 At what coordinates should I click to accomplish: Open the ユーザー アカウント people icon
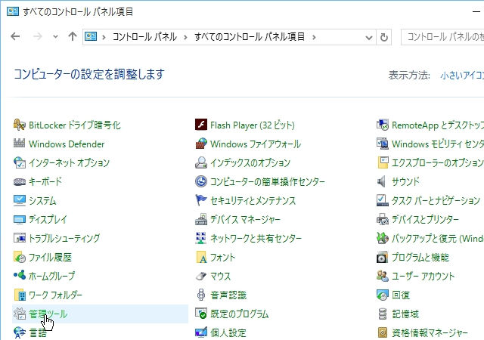click(x=383, y=276)
